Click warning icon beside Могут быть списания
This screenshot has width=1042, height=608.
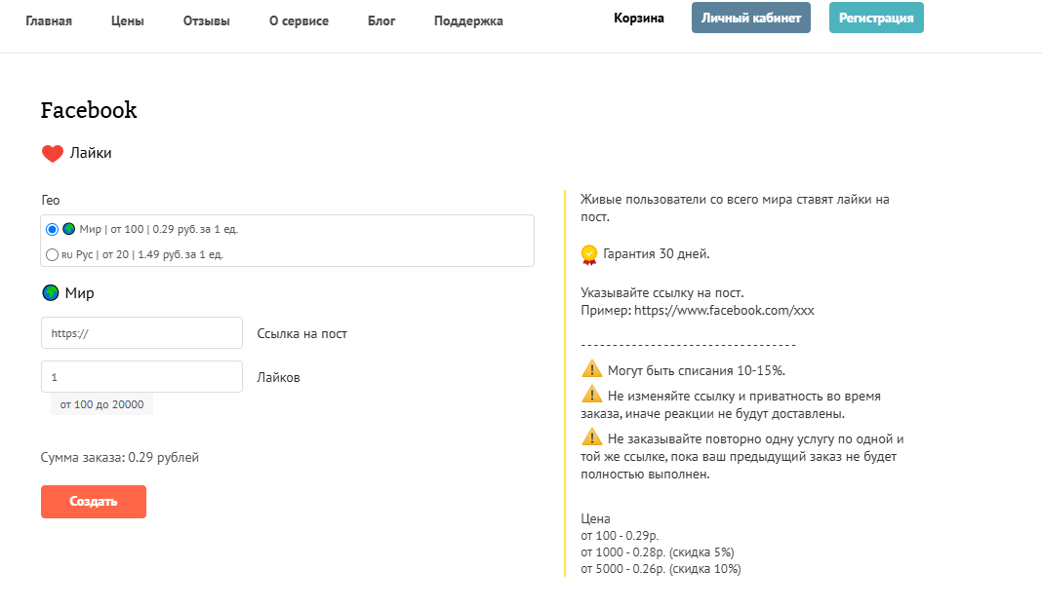tap(591, 368)
